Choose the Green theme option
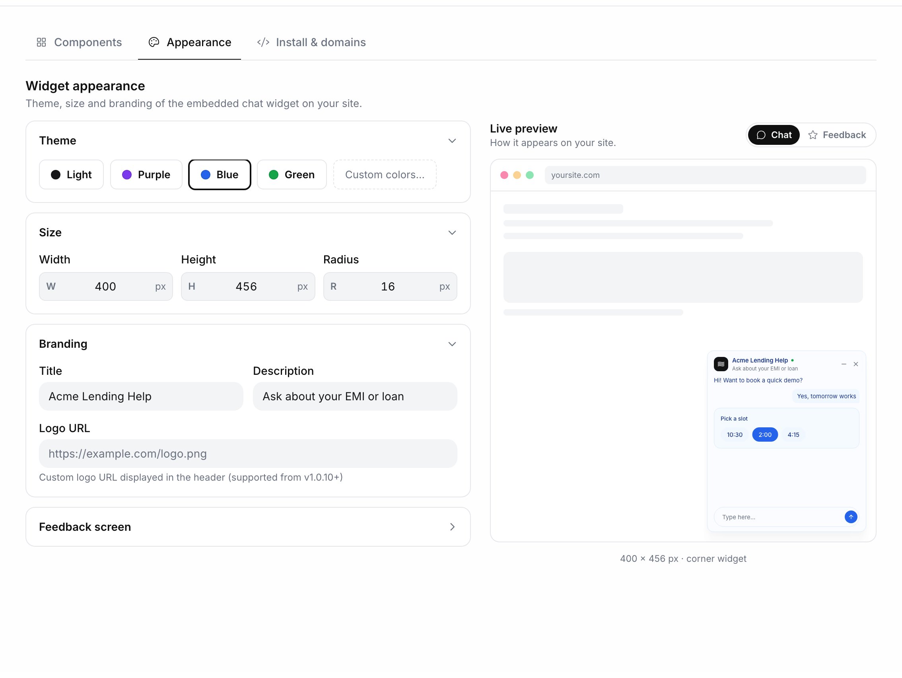This screenshot has height=678, width=902. pos(292,175)
